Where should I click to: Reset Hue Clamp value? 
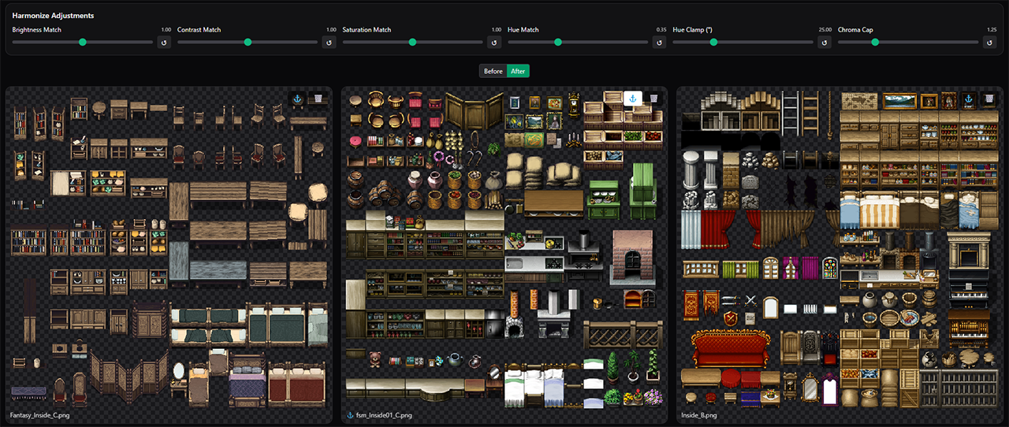pos(825,42)
